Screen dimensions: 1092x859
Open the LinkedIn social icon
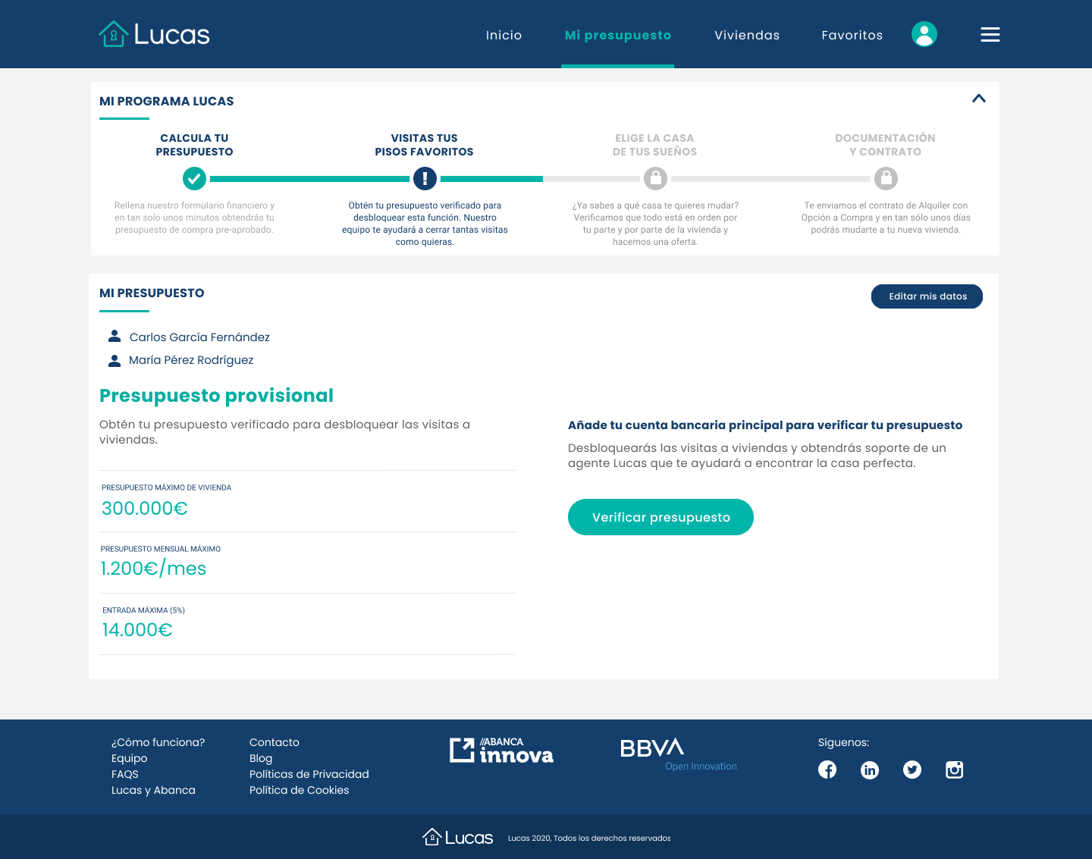pos(870,770)
